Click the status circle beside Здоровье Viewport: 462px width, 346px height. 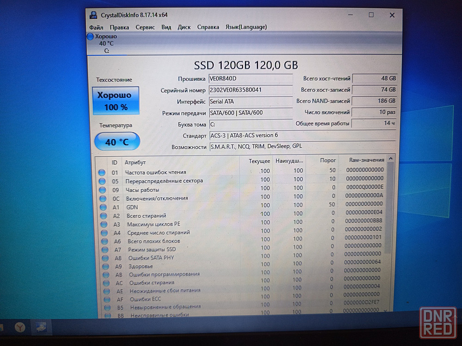[105, 267]
